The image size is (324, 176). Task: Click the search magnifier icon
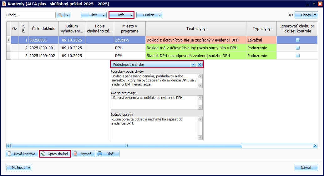[x=60, y=15]
